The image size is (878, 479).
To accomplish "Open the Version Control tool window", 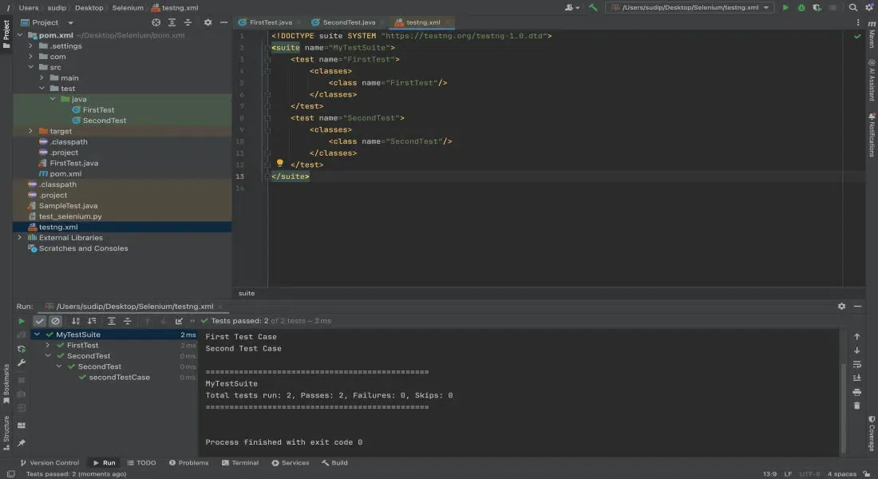I will pos(49,463).
